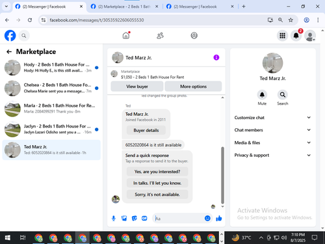Expand the Media & files section
Image resolution: width=325 pixels, height=244 pixels.
coord(272,142)
